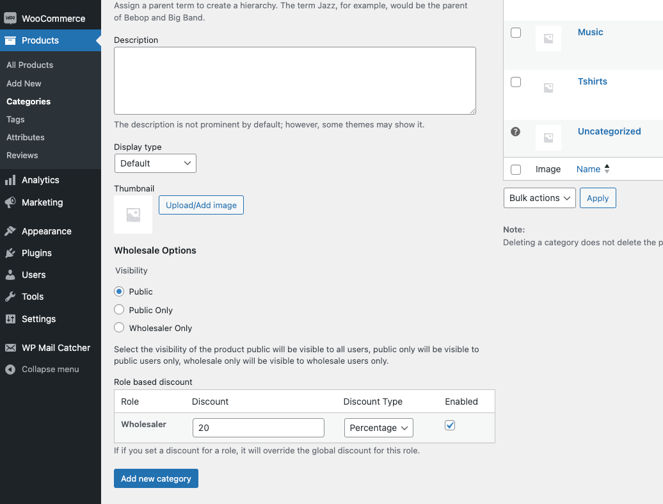
Task: Open the Categories submenu item
Action: click(28, 102)
